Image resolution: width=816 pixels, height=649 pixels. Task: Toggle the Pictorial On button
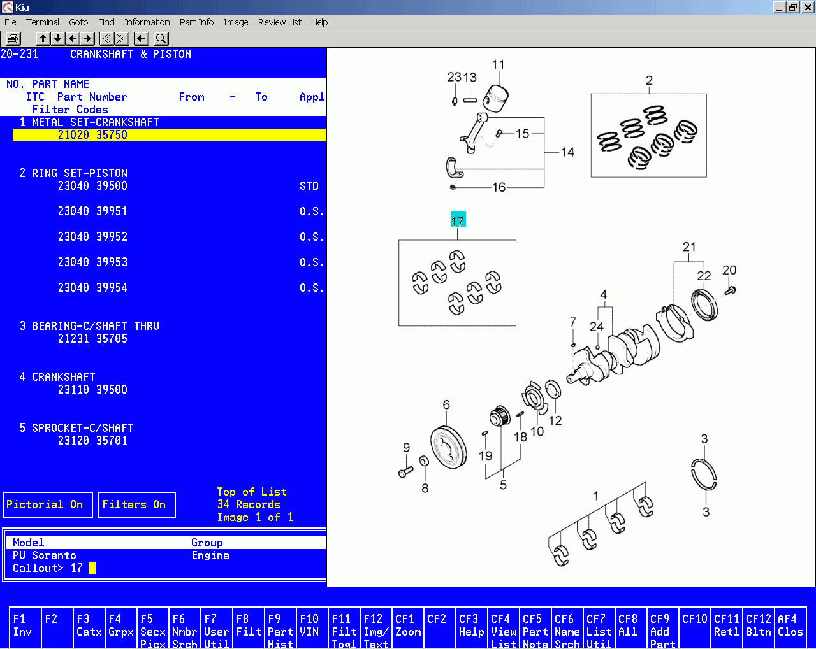click(48, 505)
